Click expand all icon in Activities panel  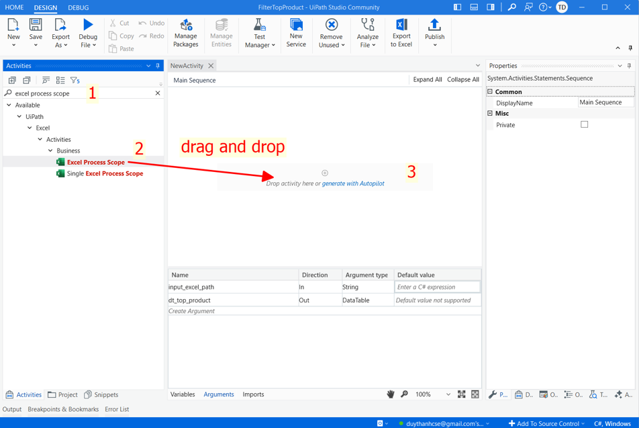(x=12, y=81)
